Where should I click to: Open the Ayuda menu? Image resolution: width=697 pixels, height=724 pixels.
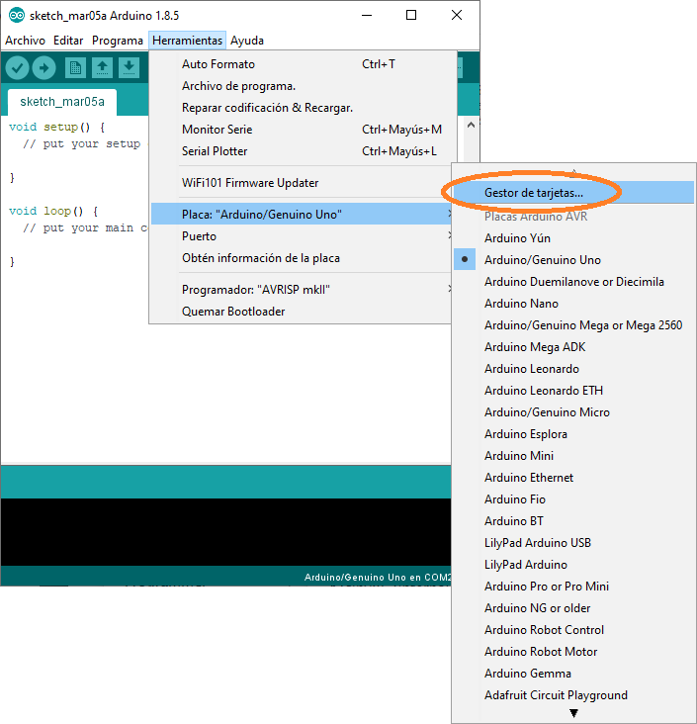click(x=247, y=41)
